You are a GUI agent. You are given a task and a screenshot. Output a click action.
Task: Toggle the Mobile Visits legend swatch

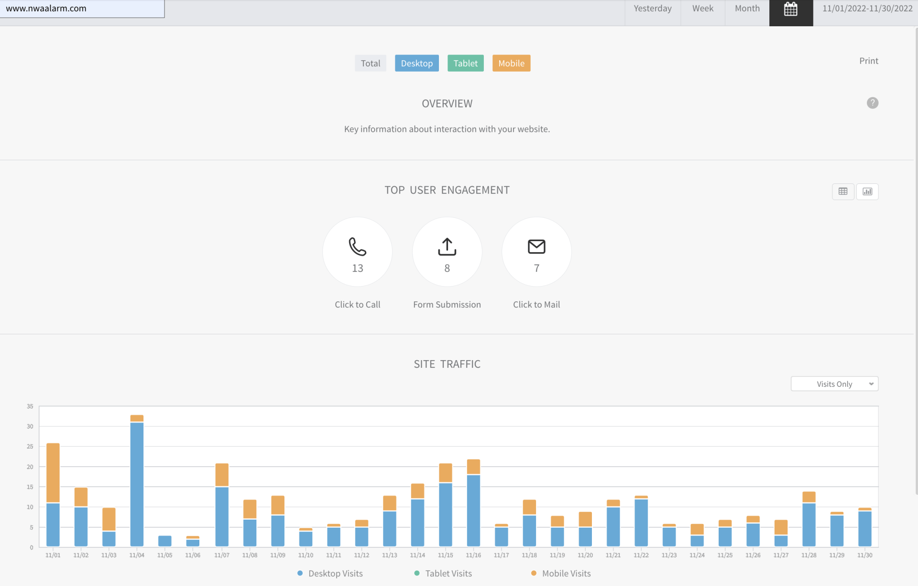pos(534,573)
